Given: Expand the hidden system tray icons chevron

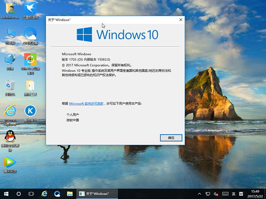Looking at the screenshot, I should point(199,194).
